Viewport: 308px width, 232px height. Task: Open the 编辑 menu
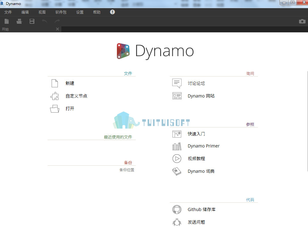click(x=25, y=12)
